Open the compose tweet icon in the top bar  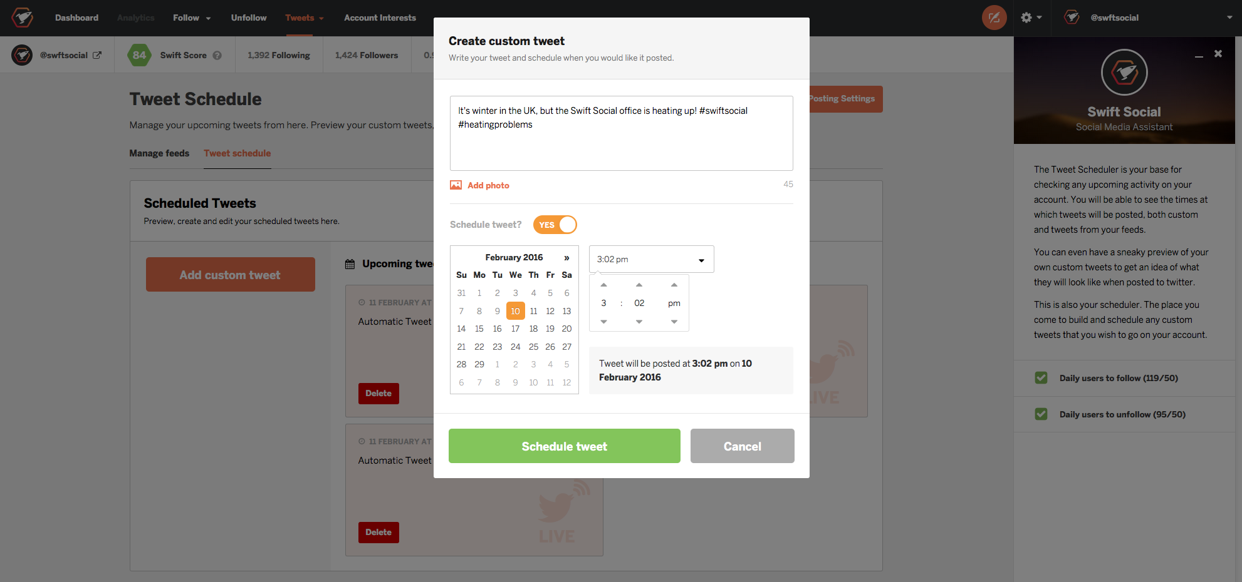click(x=994, y=18)
